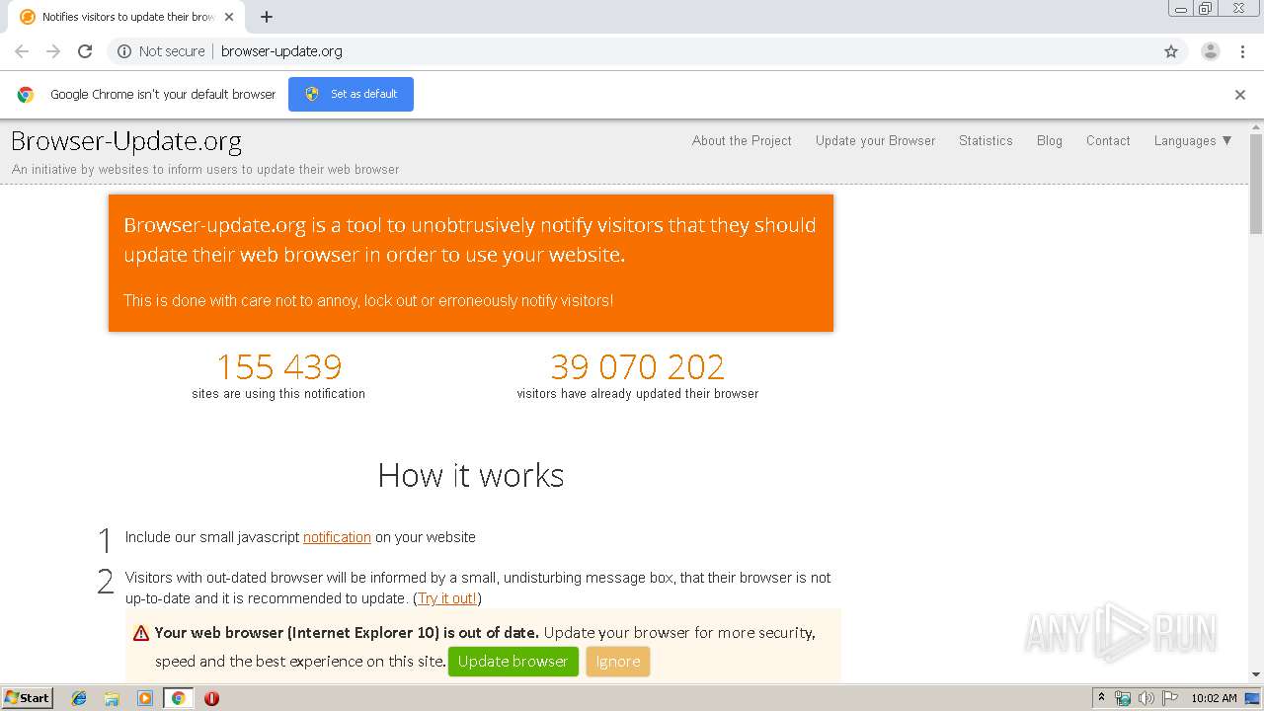Go to Update your Browser page
1264x711 pixels.
[875, 141]
